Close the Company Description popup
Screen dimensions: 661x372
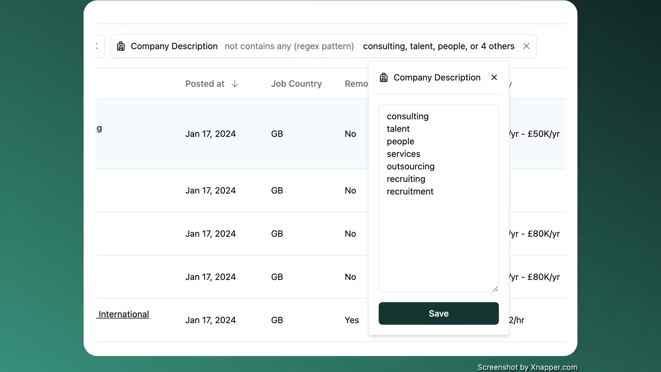pyautogui.click(x=494, y=77)
